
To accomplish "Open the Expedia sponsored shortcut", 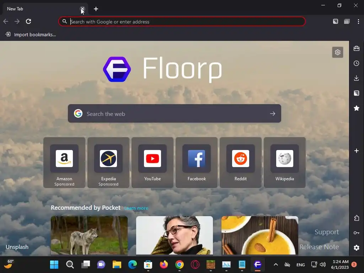I will tap(108, 162).
